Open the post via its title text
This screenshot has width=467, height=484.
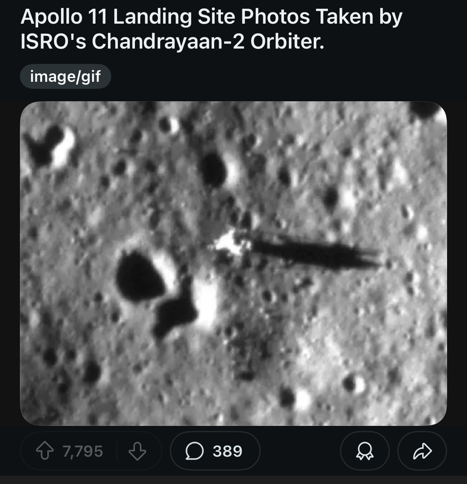tap(211, 29)
